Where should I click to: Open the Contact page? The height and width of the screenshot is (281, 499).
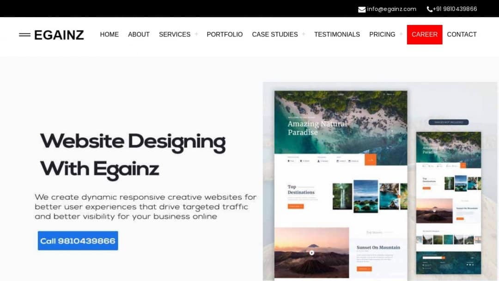coord(462,34)
